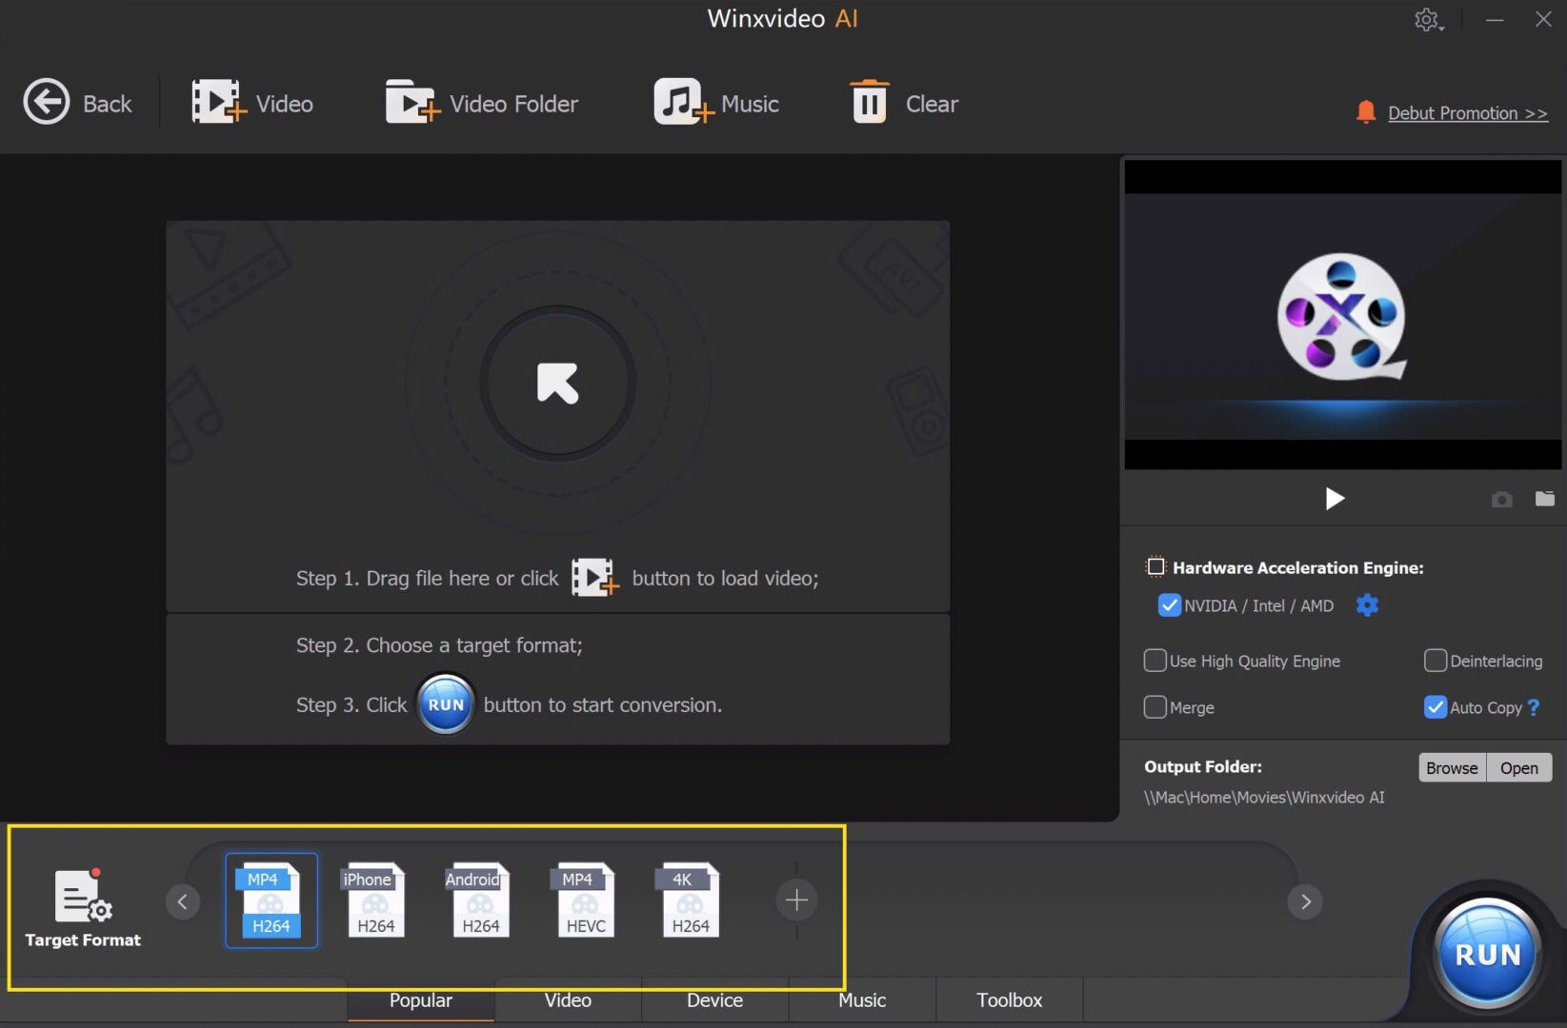Open the settings gear in title bar

coord(1427,20)
